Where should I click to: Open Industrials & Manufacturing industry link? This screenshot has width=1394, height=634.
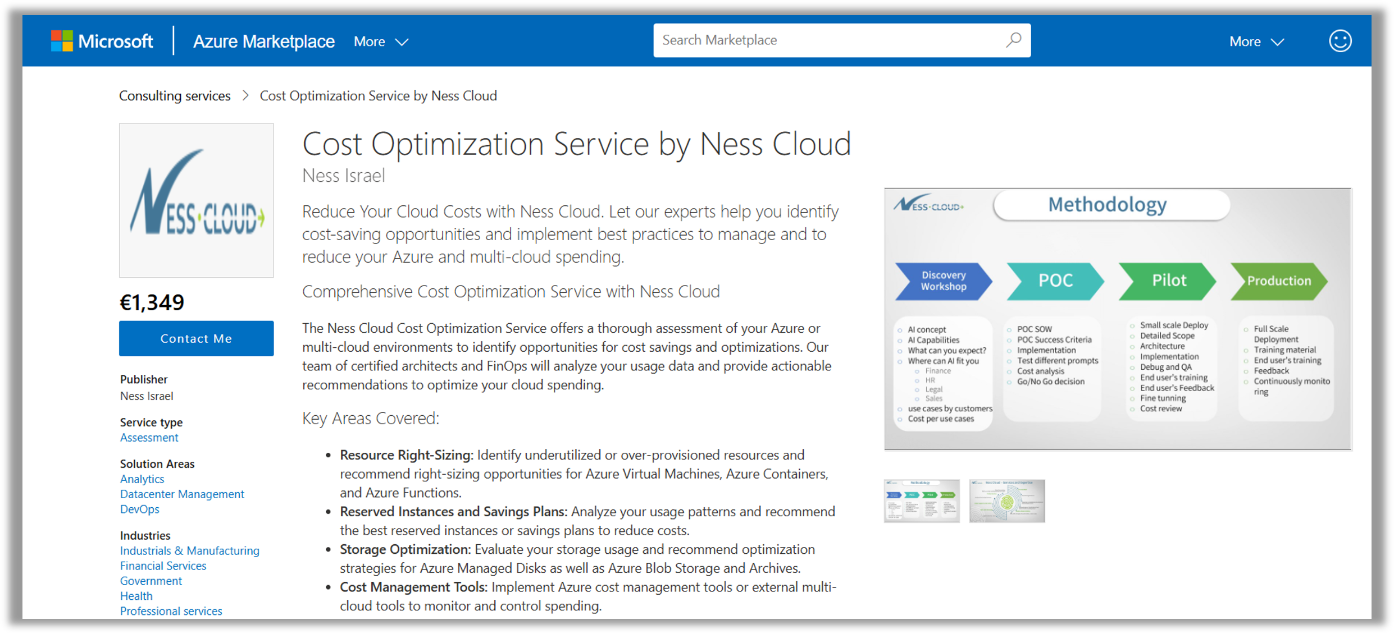click(189, 551)
